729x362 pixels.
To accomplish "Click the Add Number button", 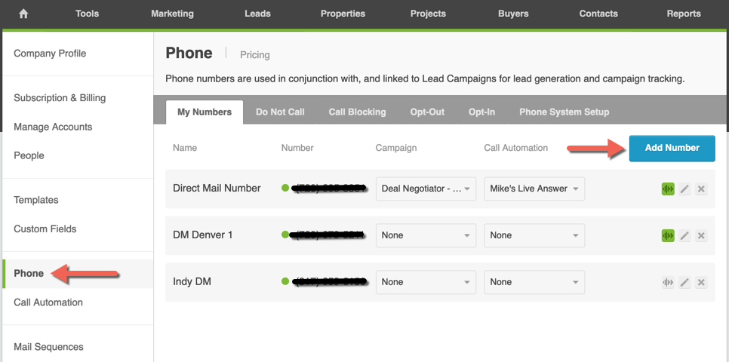I will (672, 149).
